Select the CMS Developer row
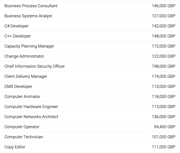Screen dimensions: 180x153 click(x=18, y=87)
